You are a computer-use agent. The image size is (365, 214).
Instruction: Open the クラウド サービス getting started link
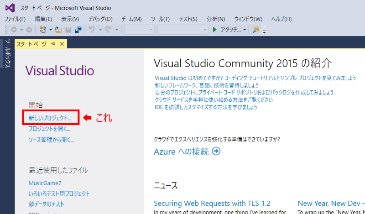coord(214,100)
